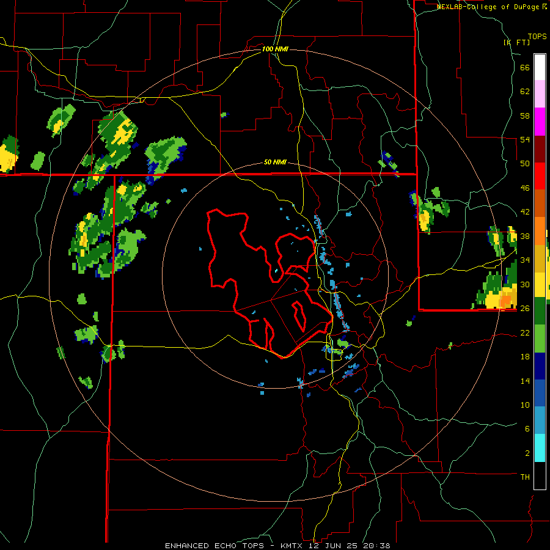The width and height of the screenshot is (550, 550).
Task: Click the black TH legend swatch
Action: point(540,475)
